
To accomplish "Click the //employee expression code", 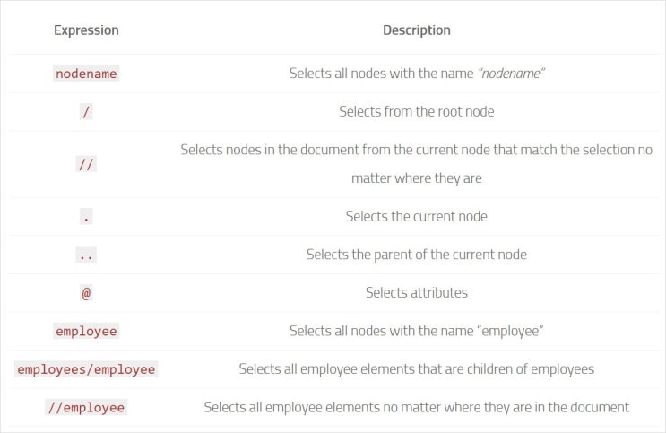I will 86,407.
